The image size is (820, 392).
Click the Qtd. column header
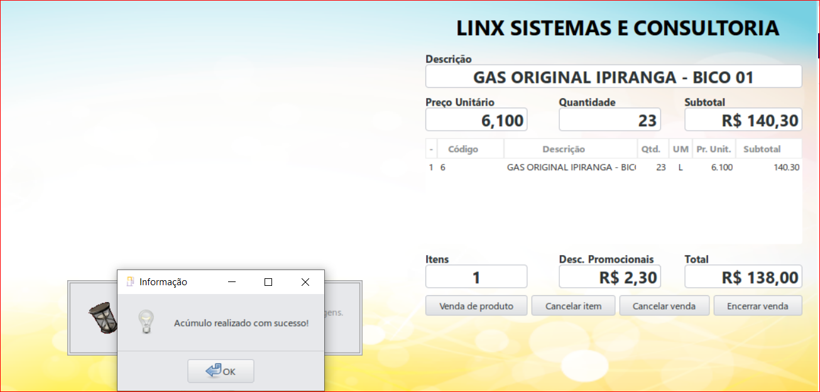(652, 149)
